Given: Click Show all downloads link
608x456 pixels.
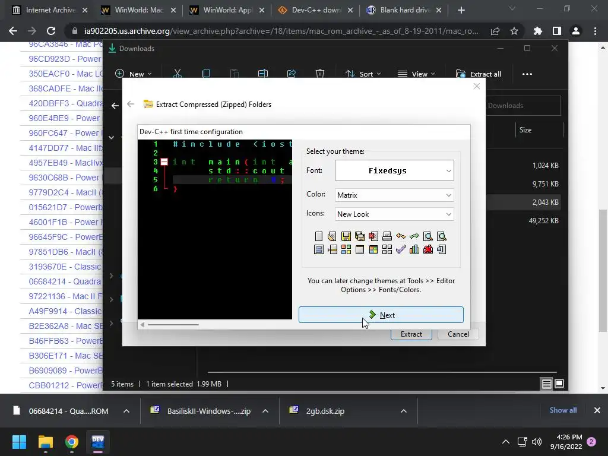Looking at the screenshot, I should [563, 410].
